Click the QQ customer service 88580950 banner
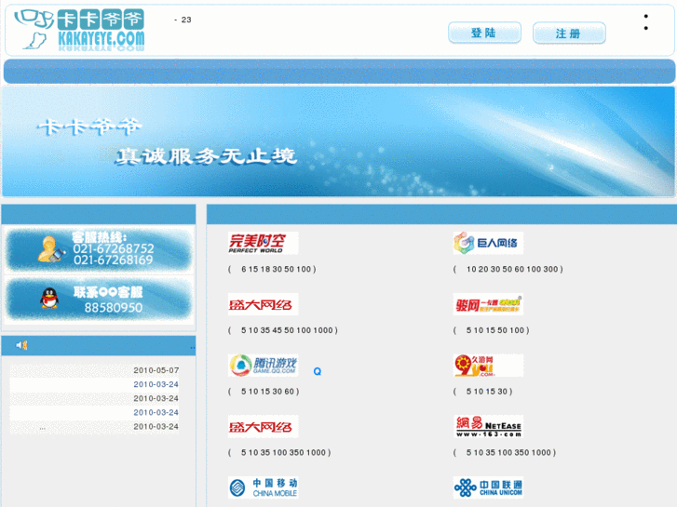Screen dimensions: 677x507 (99, 300)
